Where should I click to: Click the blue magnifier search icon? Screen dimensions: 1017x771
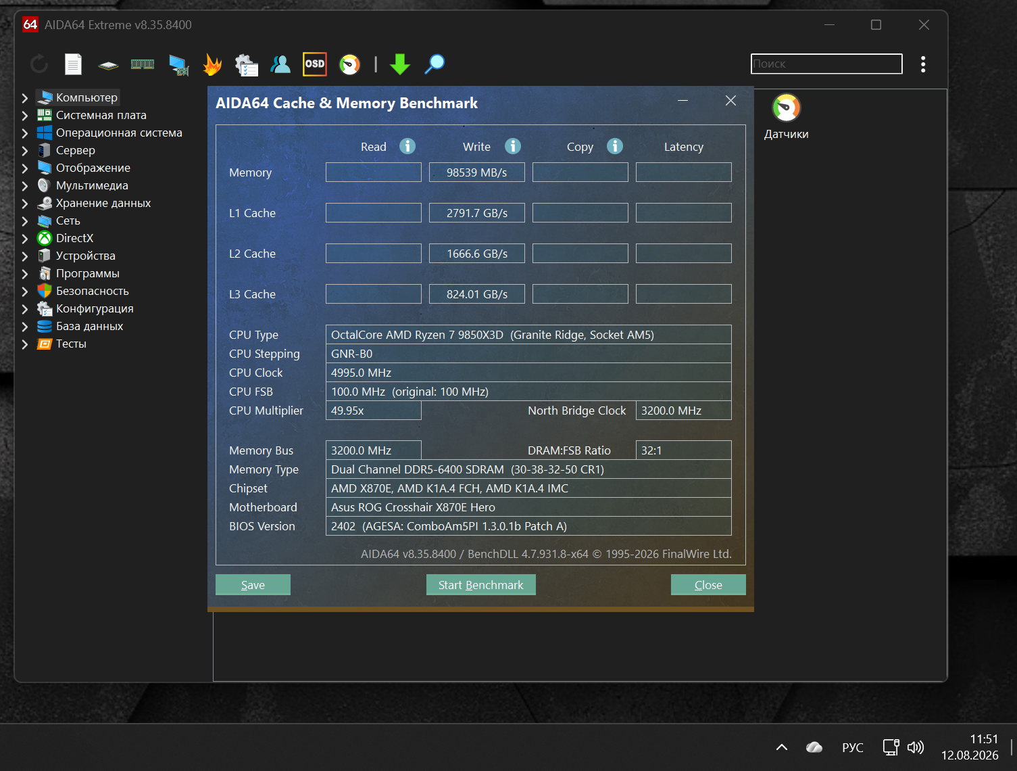(x=435, y=64)
